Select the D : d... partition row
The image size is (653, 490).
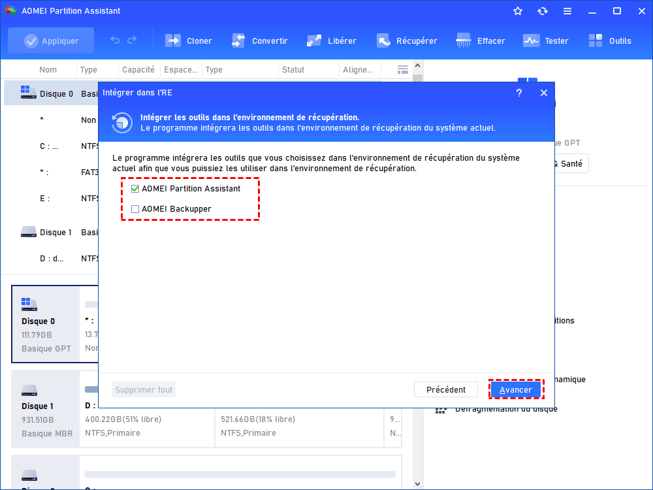pyautogui.click(x=51, y=259)
